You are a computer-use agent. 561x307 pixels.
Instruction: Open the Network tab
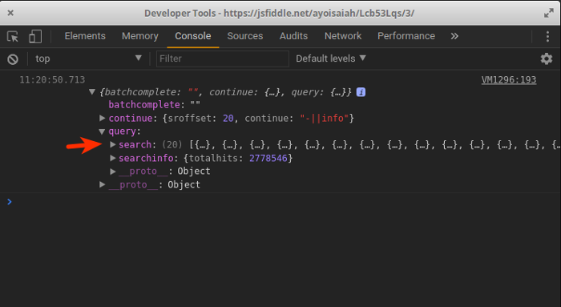pos(343,36)
